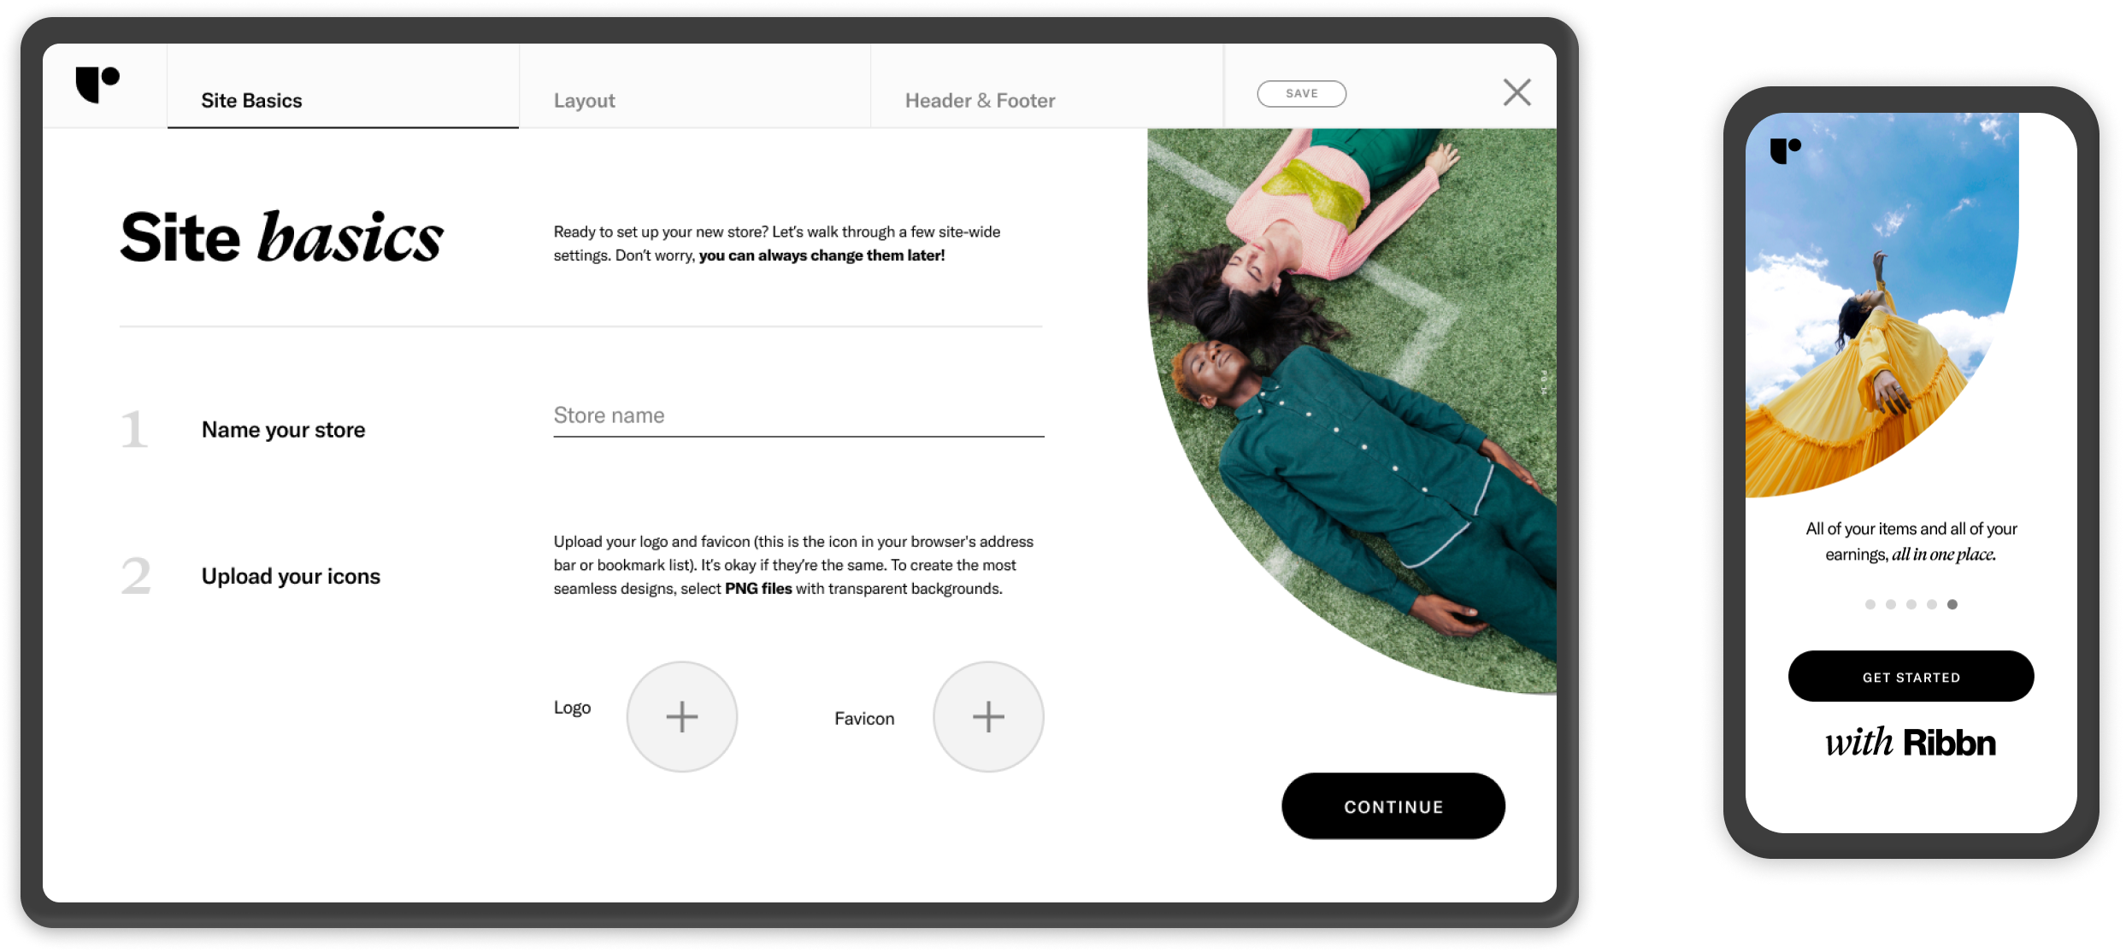The height and width of the screenshot is (952, 2126).
Task: Select the first carousel dot on phone
Action: 1870,604
